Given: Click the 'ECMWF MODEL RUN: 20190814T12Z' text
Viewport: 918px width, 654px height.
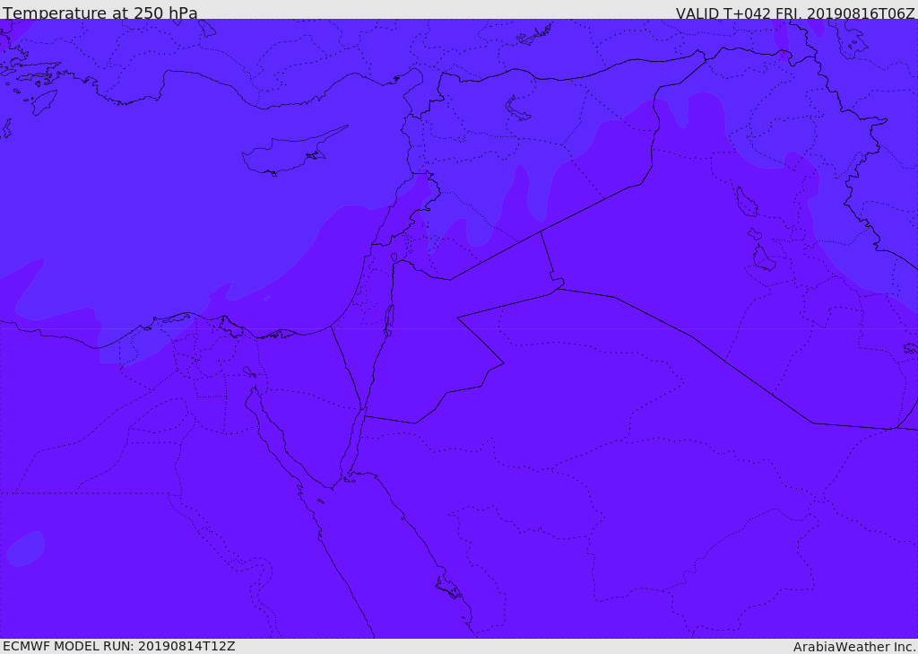Looking at the screenshot, I should pos(119,646).
